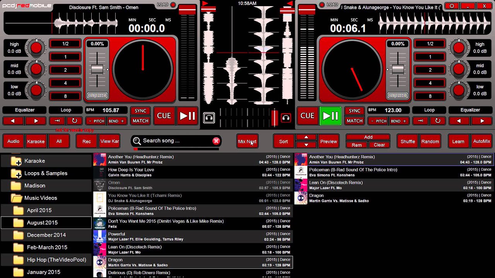Viewport: 495px width, 278px height.
Task: Select previous Equalizer preset on left deck
Action: pos(12,121)
